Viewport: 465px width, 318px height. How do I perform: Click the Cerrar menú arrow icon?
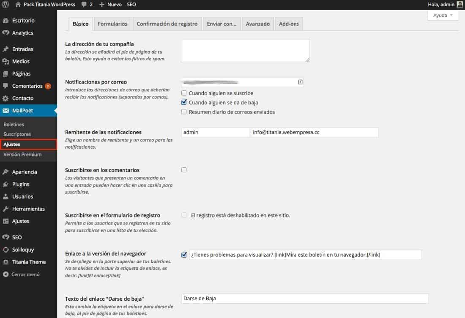tap(5, 275)
